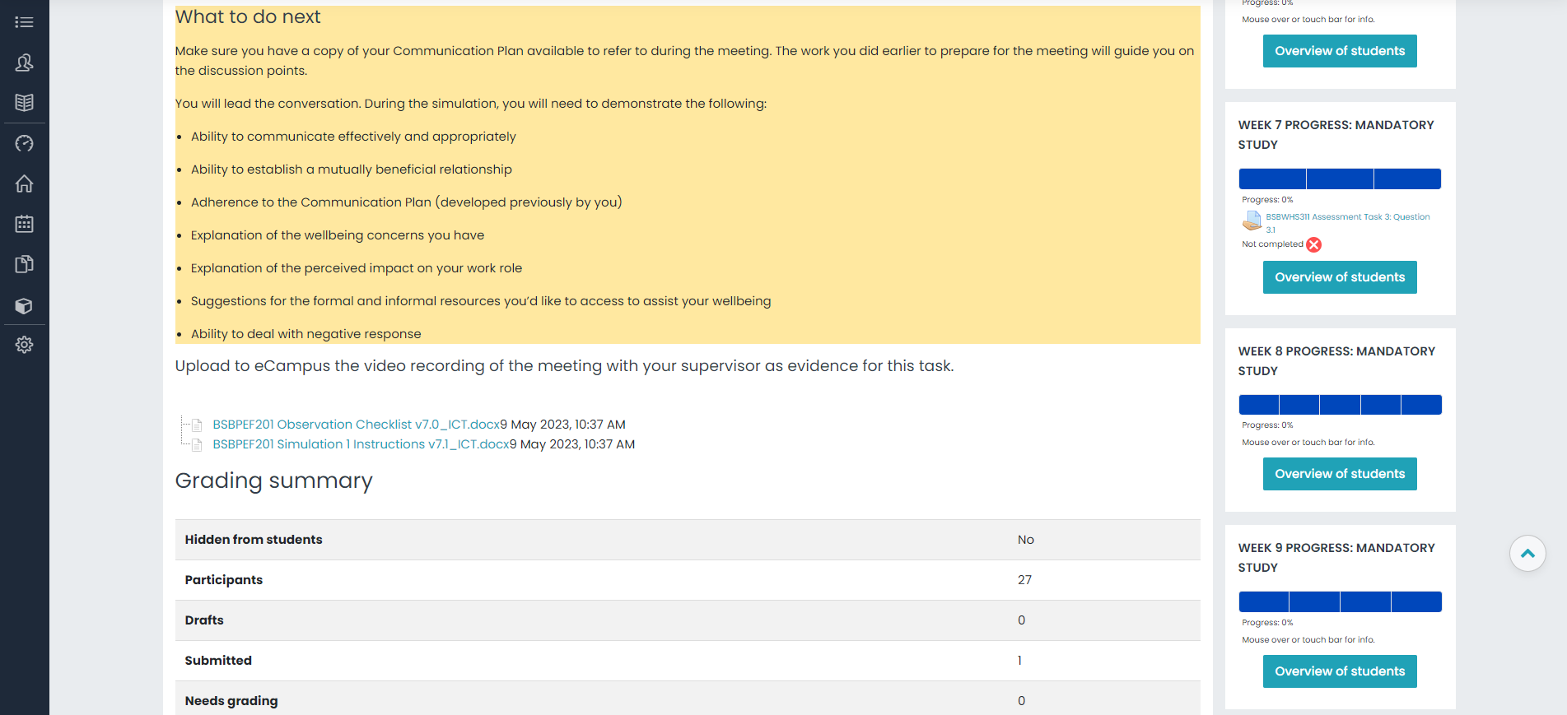Go to home icon in sidebar
Image resolution: width=1567 pixels, height=715 pixels.
pos(24,183)
